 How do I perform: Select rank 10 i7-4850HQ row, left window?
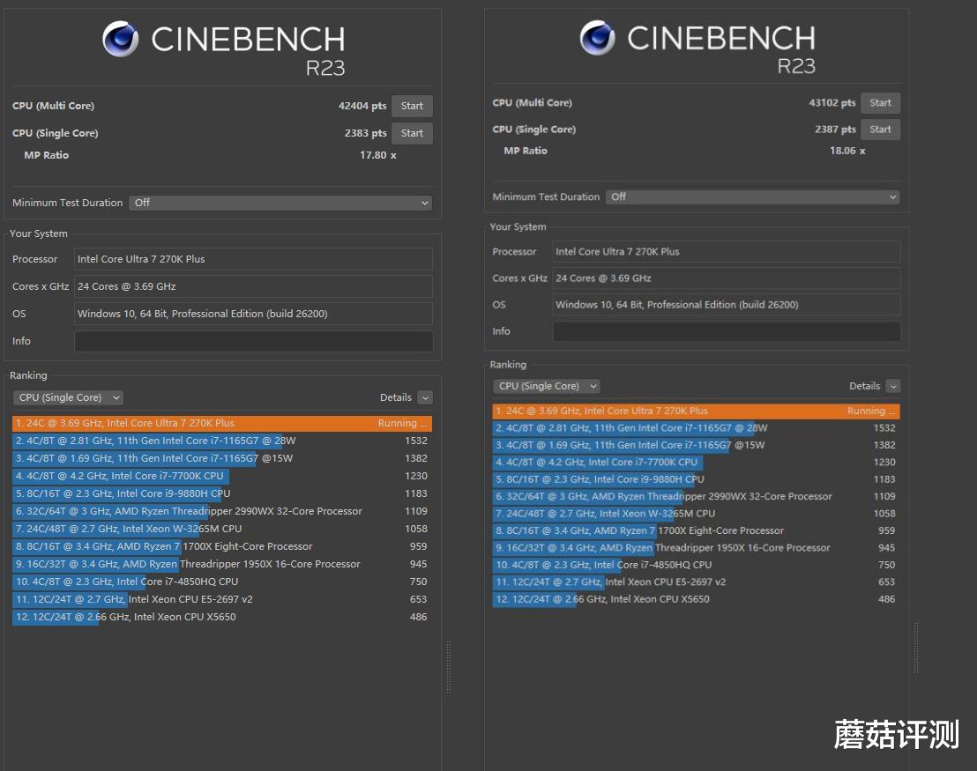coord(222,582)
